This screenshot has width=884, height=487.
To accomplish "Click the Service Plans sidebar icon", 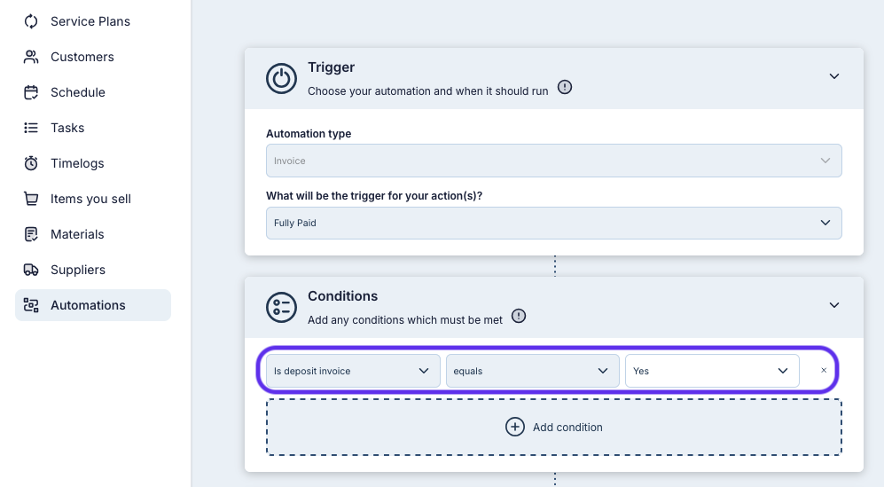I will [x=31, y=21].
